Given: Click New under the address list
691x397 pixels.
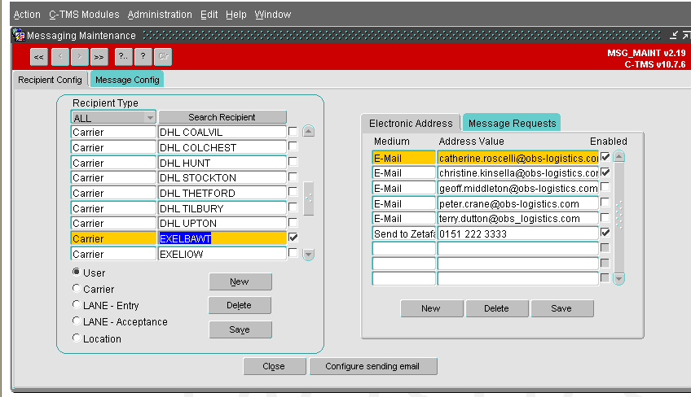Looking at the screenshot, I should 431,308.
